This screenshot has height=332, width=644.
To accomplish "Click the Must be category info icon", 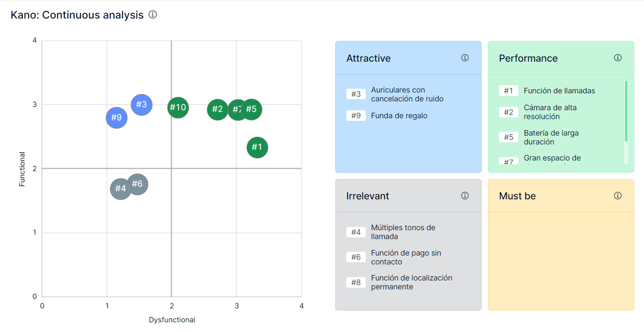I will tap(618, 196).
